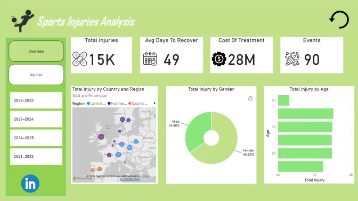This screenshot has width=358, height=201.
Task: Click the bandage icon in Total Injuries card
Action: pos(80,59)
